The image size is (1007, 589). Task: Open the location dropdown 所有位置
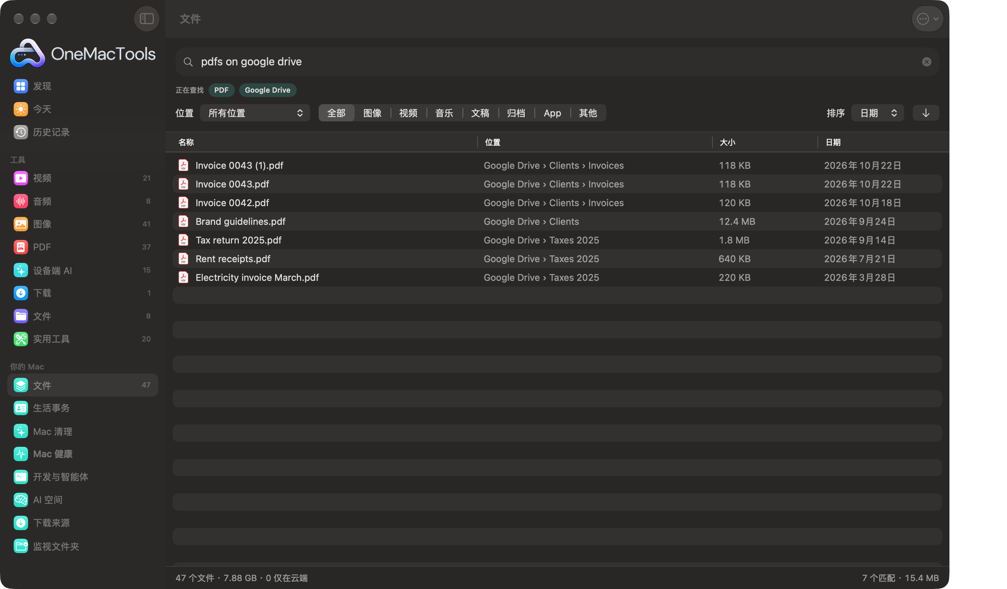pyautogui.click(x=255, y=113)
